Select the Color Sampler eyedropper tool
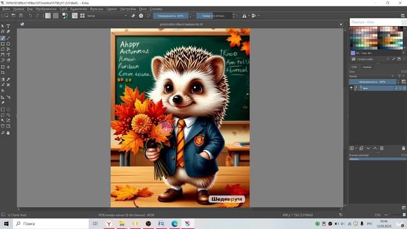This screenshot has width=407, height=229. 8,80
